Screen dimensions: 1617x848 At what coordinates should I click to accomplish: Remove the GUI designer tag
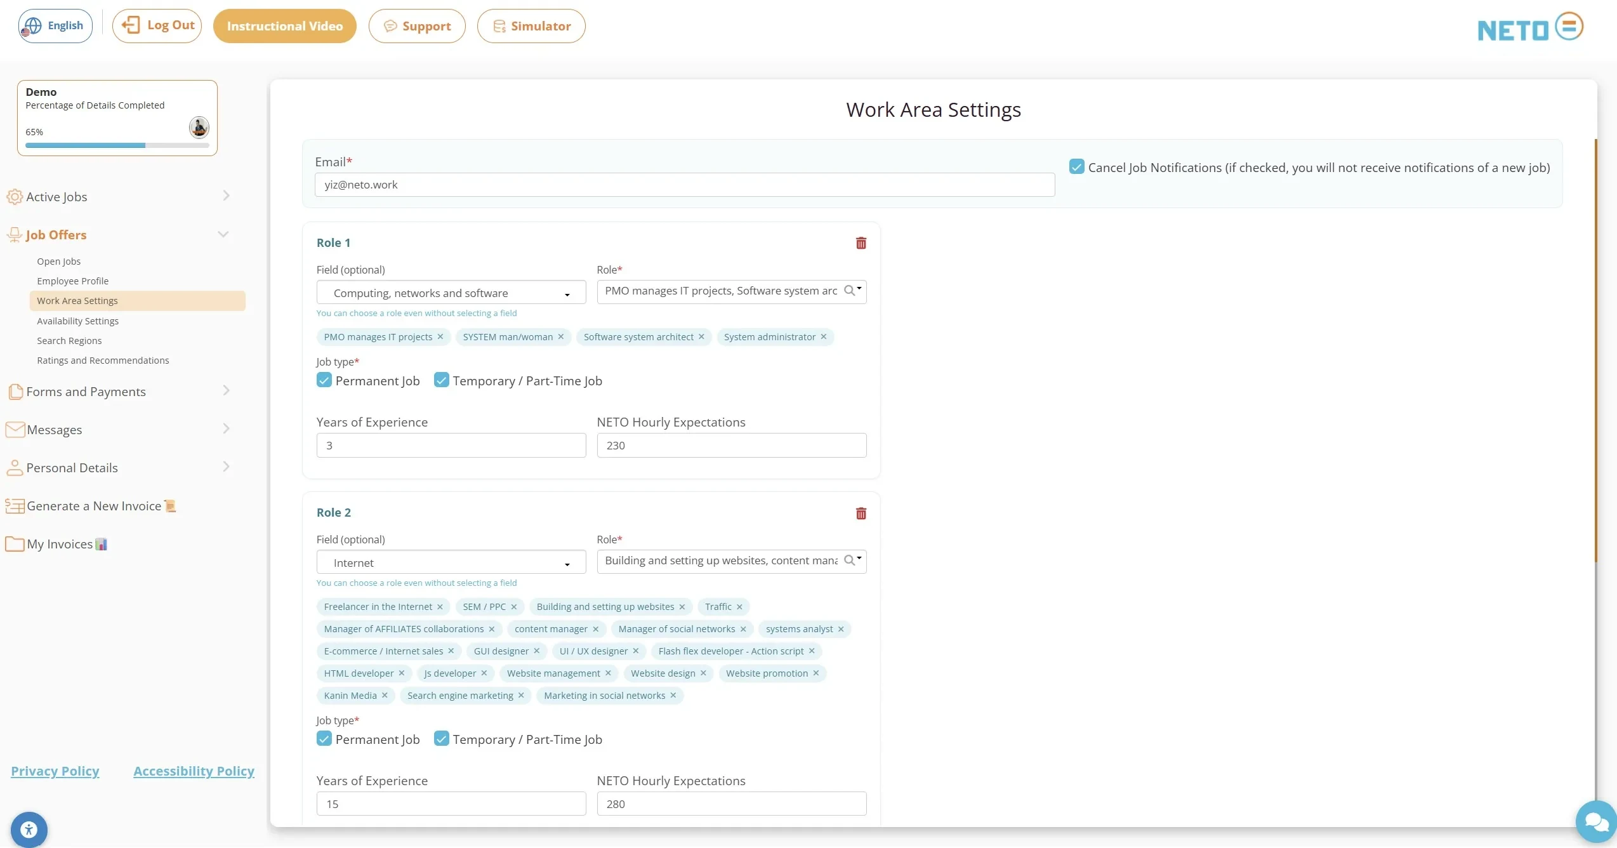[536, 651]
